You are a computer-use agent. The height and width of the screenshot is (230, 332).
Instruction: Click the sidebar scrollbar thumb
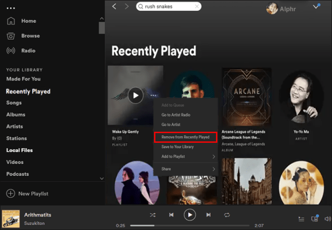coord(102,28)
